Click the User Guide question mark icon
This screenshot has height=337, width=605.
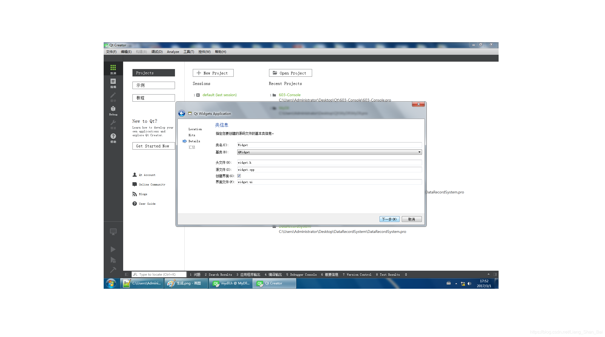(134, 204)
